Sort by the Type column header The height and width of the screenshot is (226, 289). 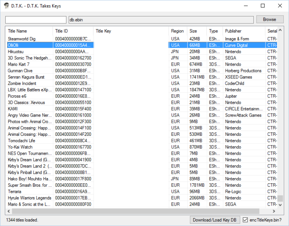[x=215, y=31]
